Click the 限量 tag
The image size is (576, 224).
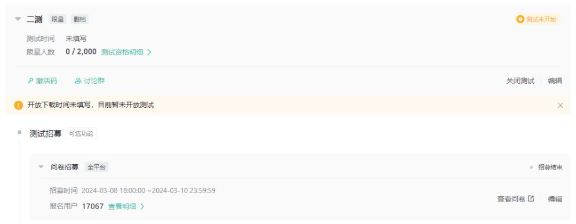(x=58, y=19)
